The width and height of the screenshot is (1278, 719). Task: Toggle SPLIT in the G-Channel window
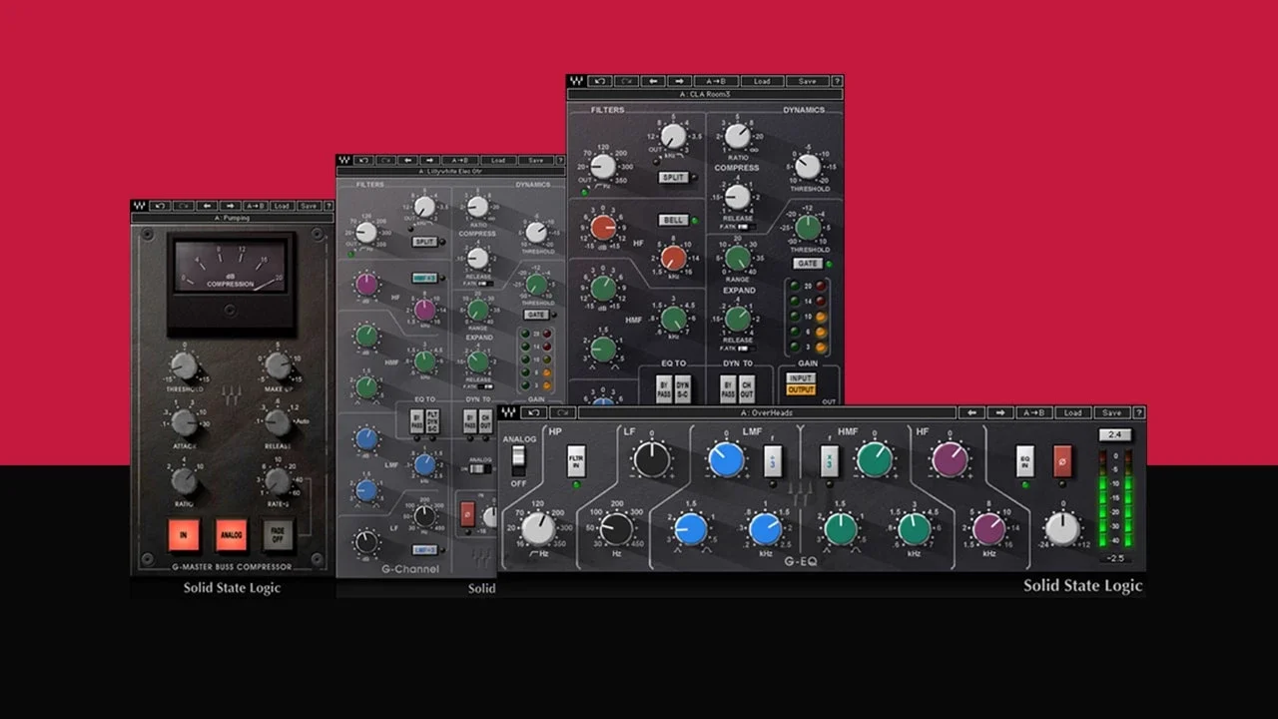pos(423,242)
